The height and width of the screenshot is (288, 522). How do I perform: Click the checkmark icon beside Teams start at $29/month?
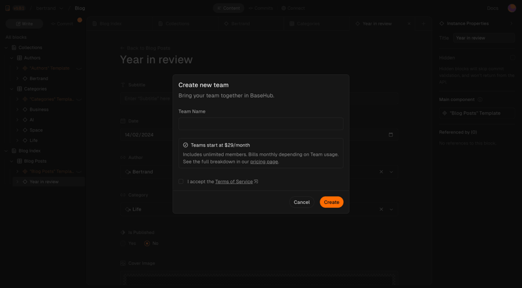point(185,145)
